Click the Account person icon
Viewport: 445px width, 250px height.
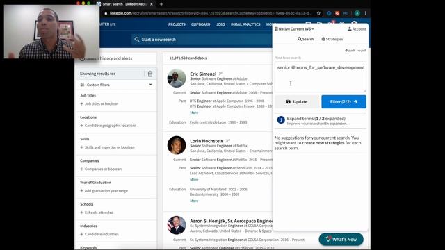point(350,29)
